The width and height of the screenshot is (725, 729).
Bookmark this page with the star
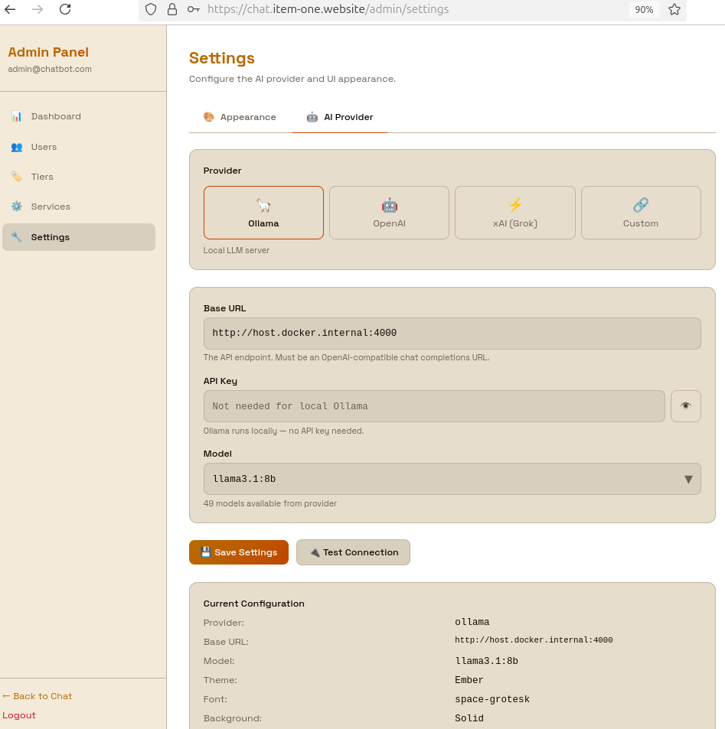(x=674, y=9)
